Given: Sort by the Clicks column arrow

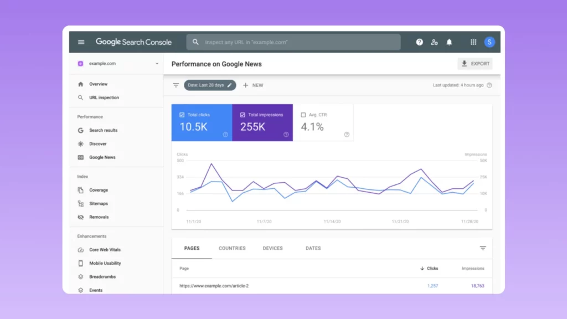Looking at the screenshot, I should [422, 269].
